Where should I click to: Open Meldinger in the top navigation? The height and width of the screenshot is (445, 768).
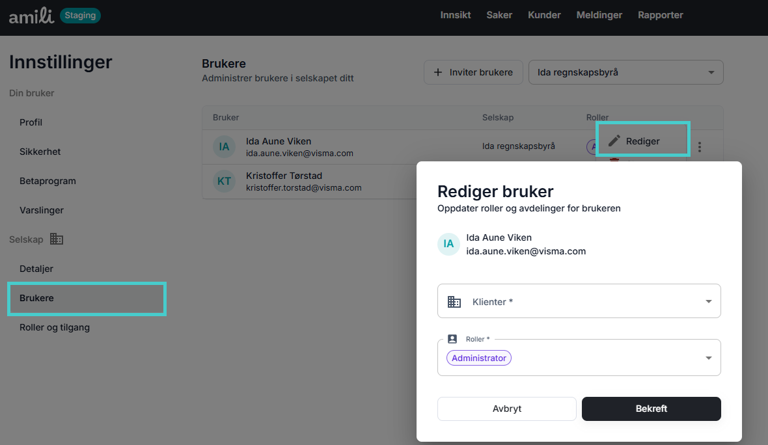point(599,15)
